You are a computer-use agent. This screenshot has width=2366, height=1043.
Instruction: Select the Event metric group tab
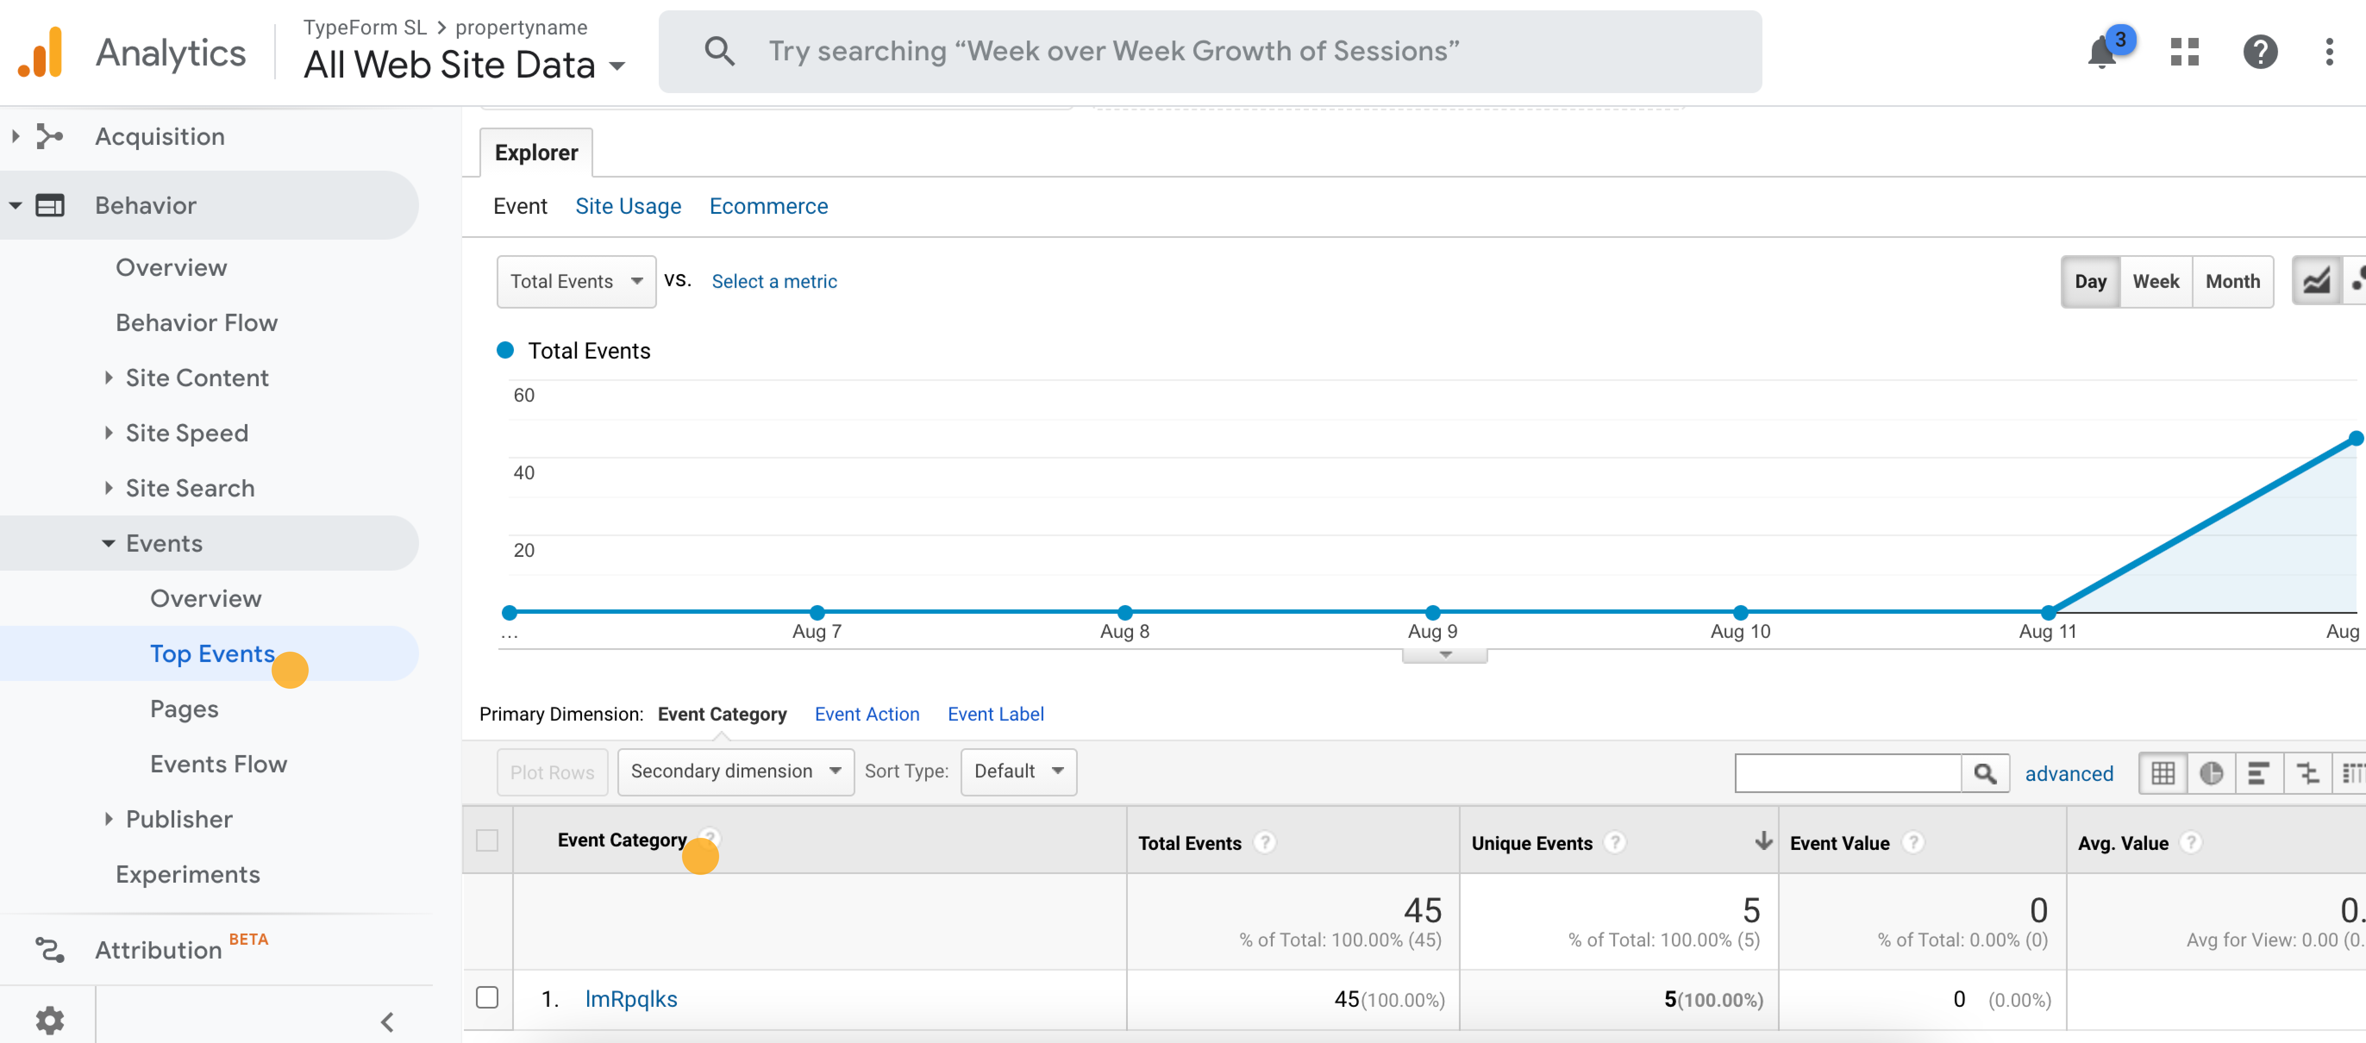tap(520, 206)
